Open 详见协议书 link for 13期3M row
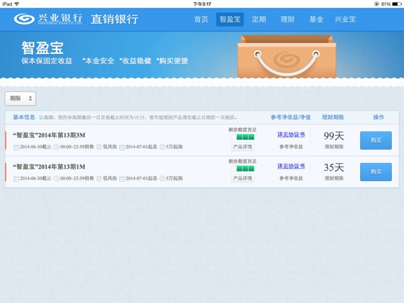This screenshot has width=404, height=303. [291, 135]
